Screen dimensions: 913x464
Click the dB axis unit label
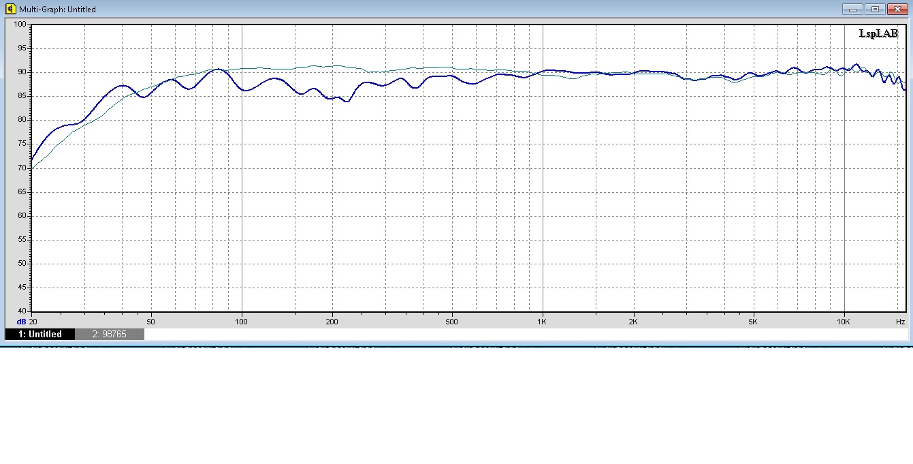tap(22, 321)
